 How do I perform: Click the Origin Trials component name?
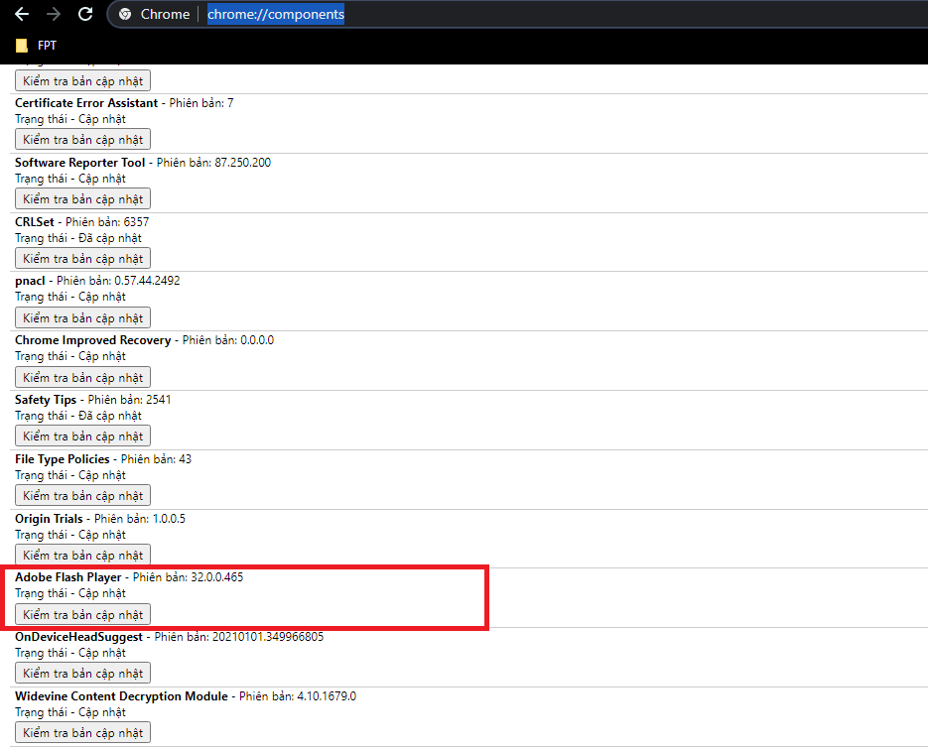click(x=49, y=518)
